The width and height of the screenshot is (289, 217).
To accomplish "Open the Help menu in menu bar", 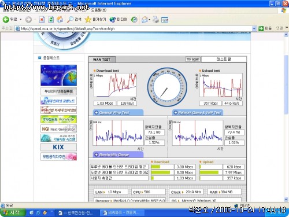I will pyautogui.click(x=99, y=10).
